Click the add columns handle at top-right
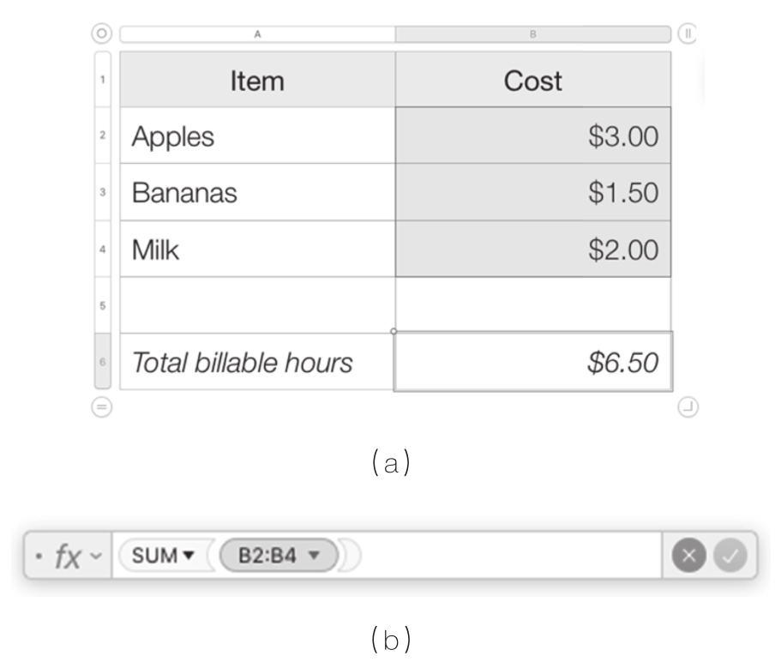781x668 pixels. click(x=687, y=34)
